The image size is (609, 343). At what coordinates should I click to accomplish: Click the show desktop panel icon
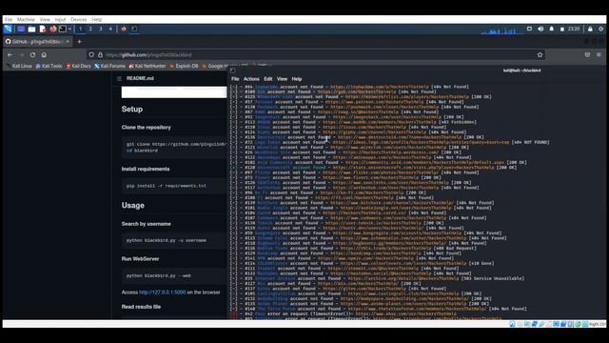(21, 29)
